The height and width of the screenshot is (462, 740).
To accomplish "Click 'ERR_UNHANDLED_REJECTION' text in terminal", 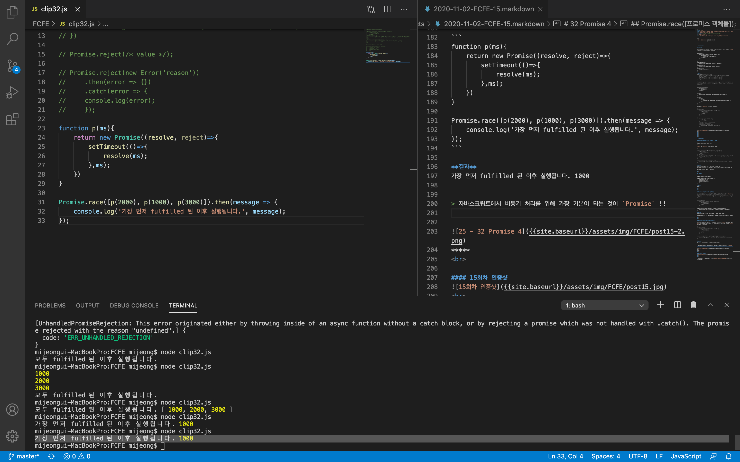I will click(108, 338).
